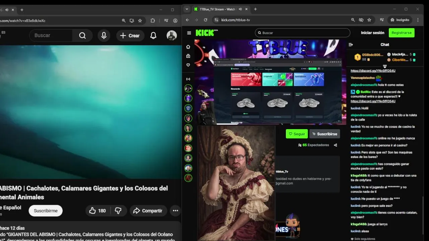View site information for kick.com
Image resolution: width=429 pixels, height=241 pixels.
[x=216, y=20]
